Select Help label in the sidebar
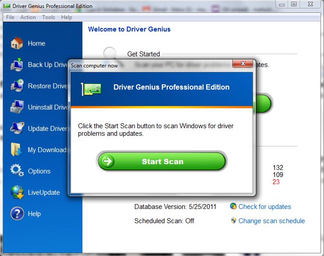Screen dimensions: 324x256 pos(34,213)
